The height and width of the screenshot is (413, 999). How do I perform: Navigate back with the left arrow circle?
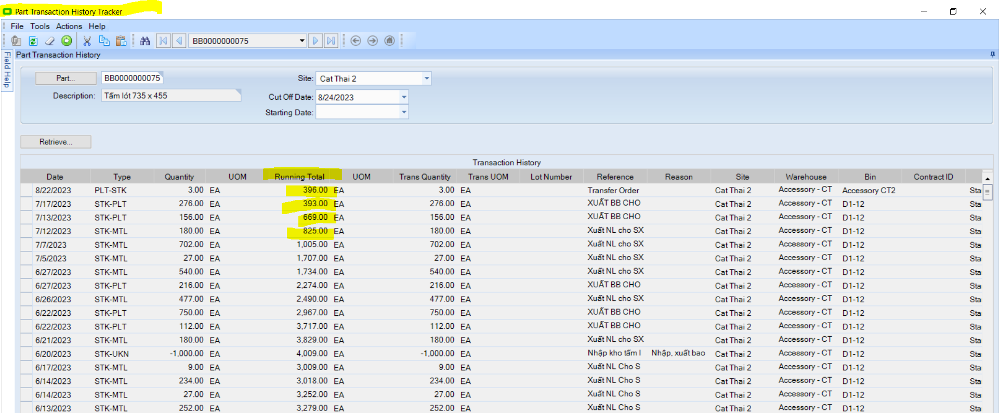(356, 41)
